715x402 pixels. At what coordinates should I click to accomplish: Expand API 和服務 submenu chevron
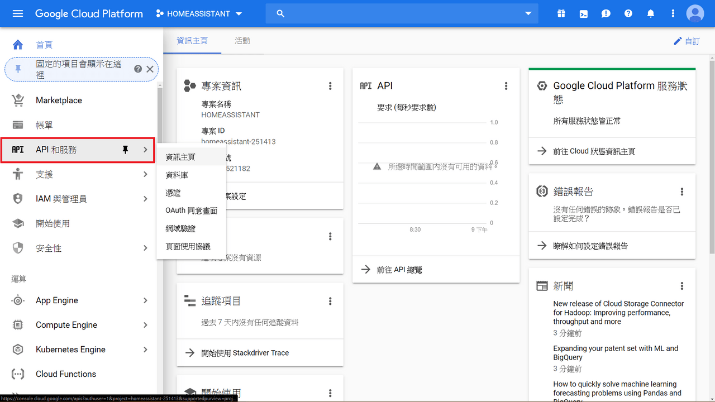point(145,150)
